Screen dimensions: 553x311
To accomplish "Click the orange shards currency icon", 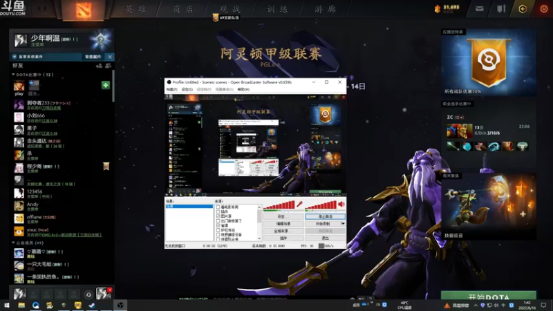I will coord(438,8).
